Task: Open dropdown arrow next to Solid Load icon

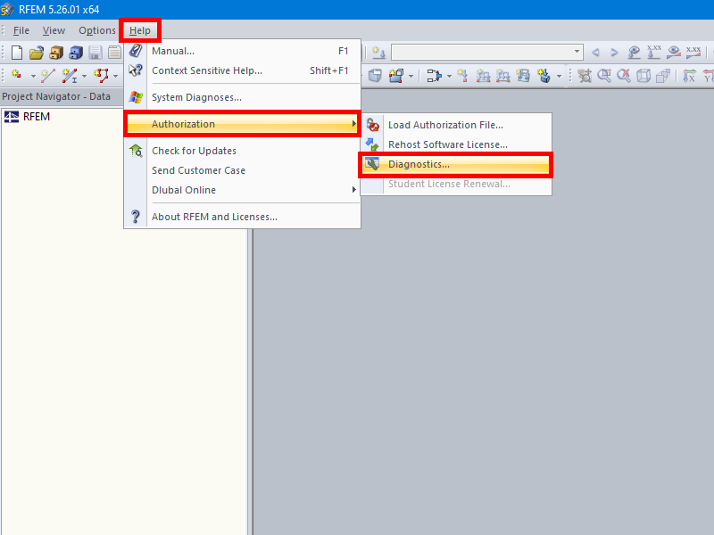Action: click(559, 76)
